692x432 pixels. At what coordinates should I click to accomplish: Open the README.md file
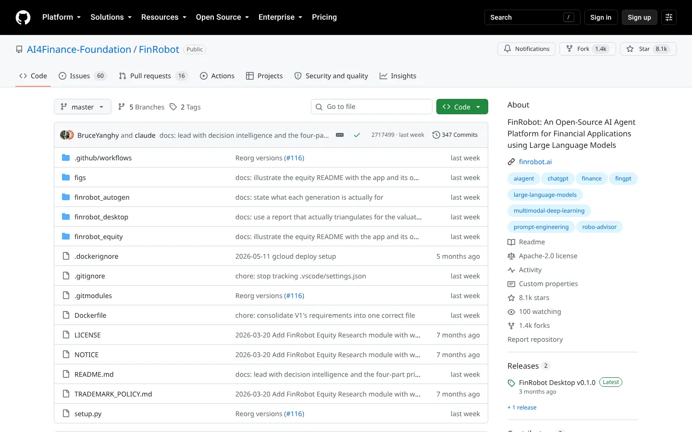[94, 374]
